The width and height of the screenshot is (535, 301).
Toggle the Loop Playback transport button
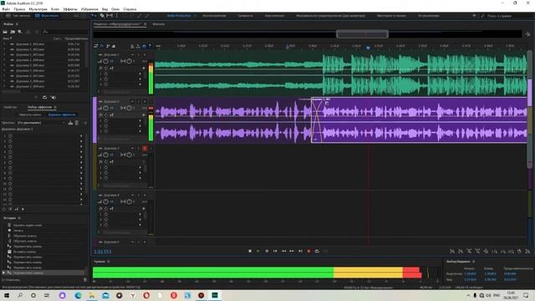[x=317, y=251]
